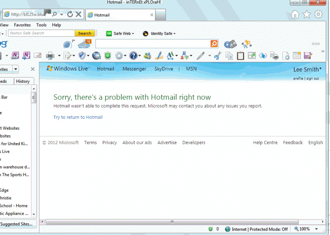Open the SkyDrive header link
The image size is (330, 235).
click(164, 69)
